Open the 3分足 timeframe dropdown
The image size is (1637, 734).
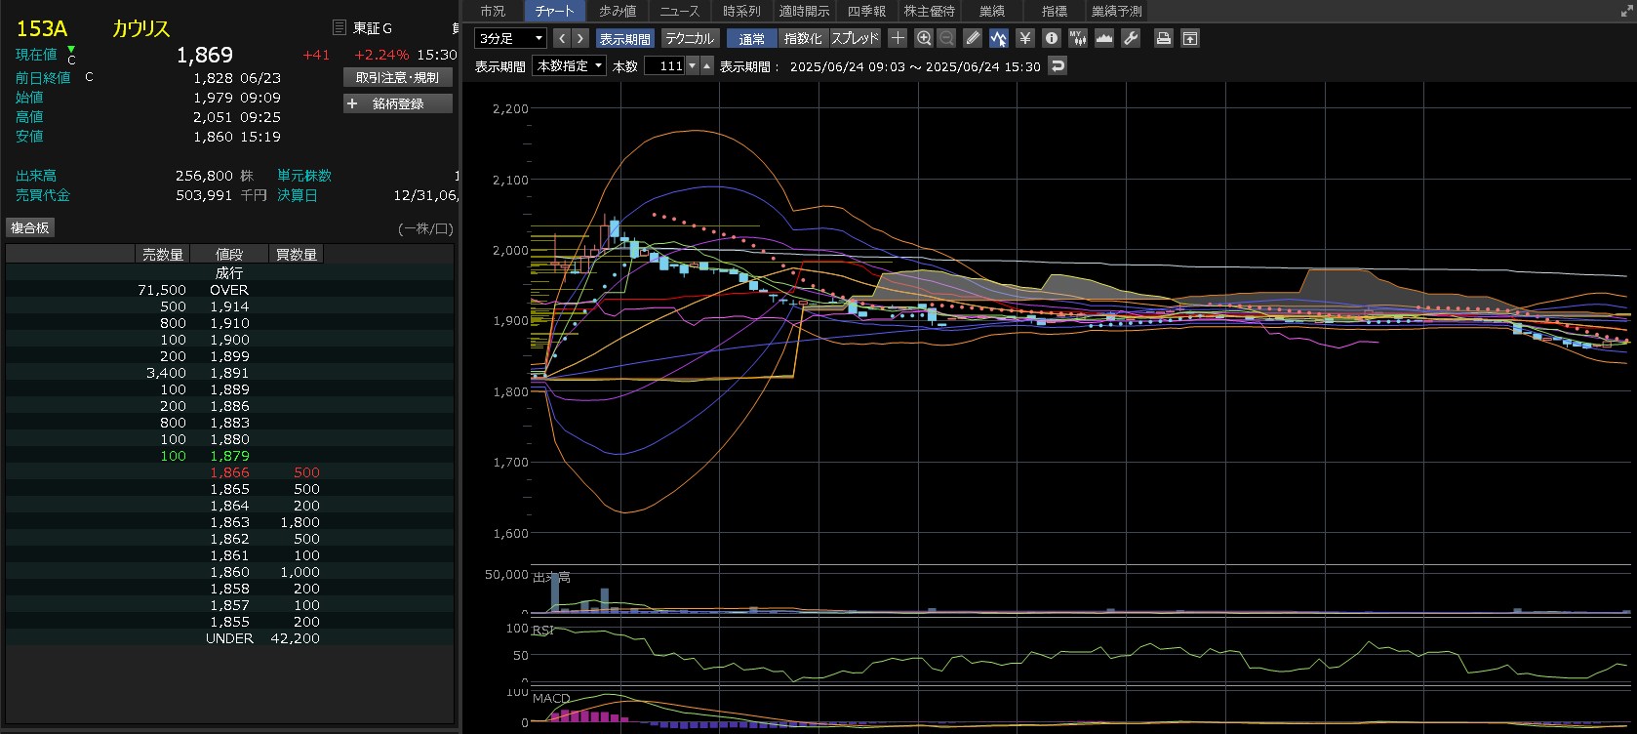pos(510,38)
